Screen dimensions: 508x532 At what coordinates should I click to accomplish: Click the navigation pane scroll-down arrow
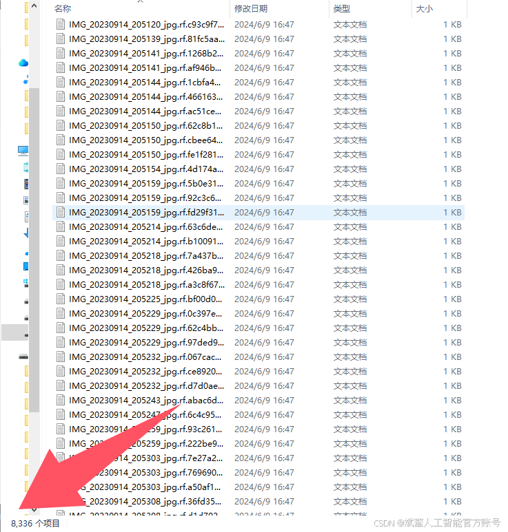tap(34, 509)
